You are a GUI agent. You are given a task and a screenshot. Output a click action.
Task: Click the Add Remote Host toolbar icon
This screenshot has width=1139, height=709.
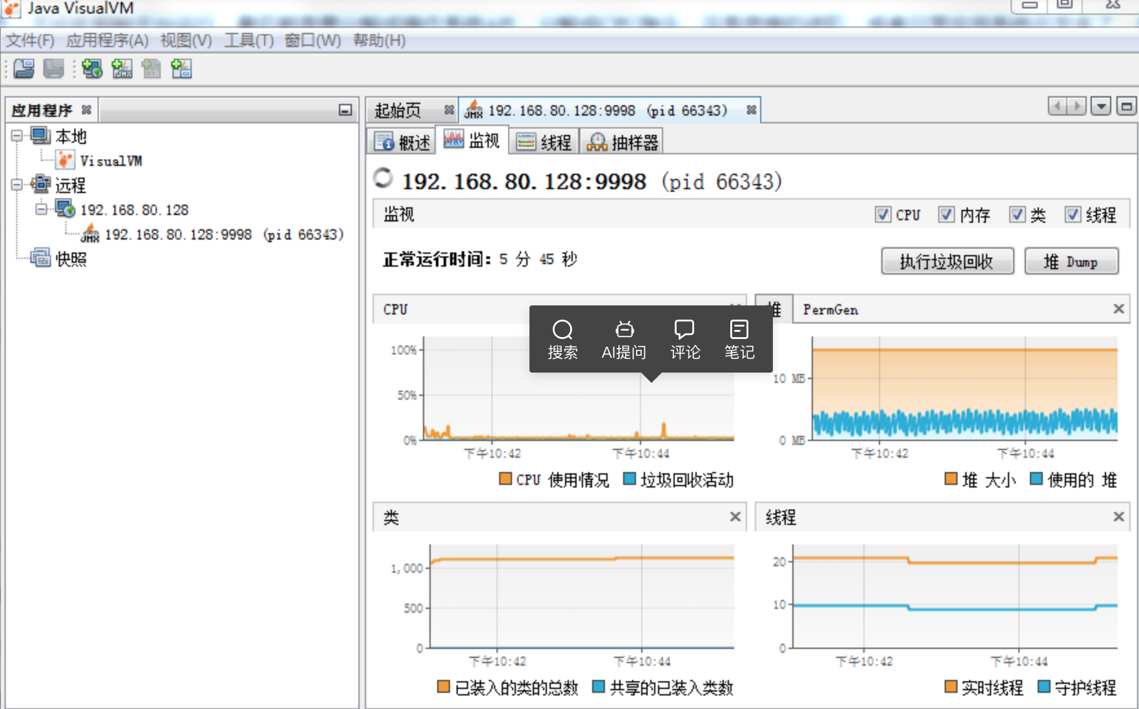(92, 68)
